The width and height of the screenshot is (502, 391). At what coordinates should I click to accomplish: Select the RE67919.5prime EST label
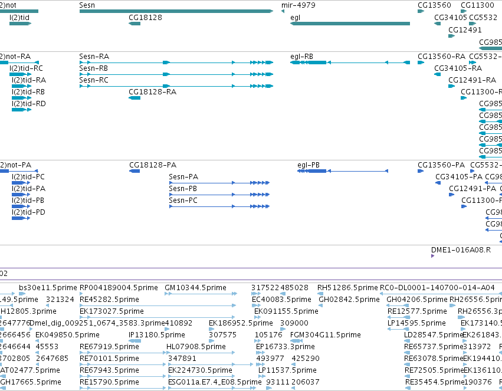pyautogui.click(x=110, y=347)
